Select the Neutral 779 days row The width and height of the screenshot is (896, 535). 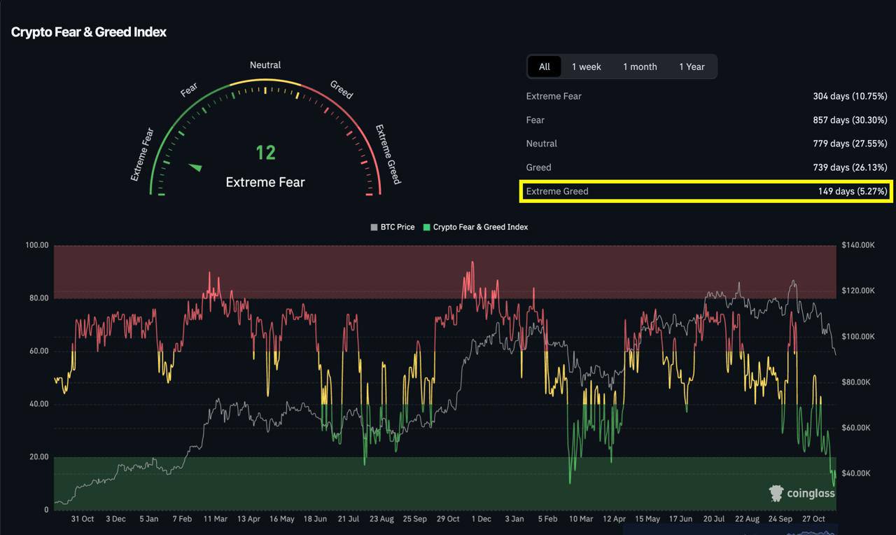[706, 144]
